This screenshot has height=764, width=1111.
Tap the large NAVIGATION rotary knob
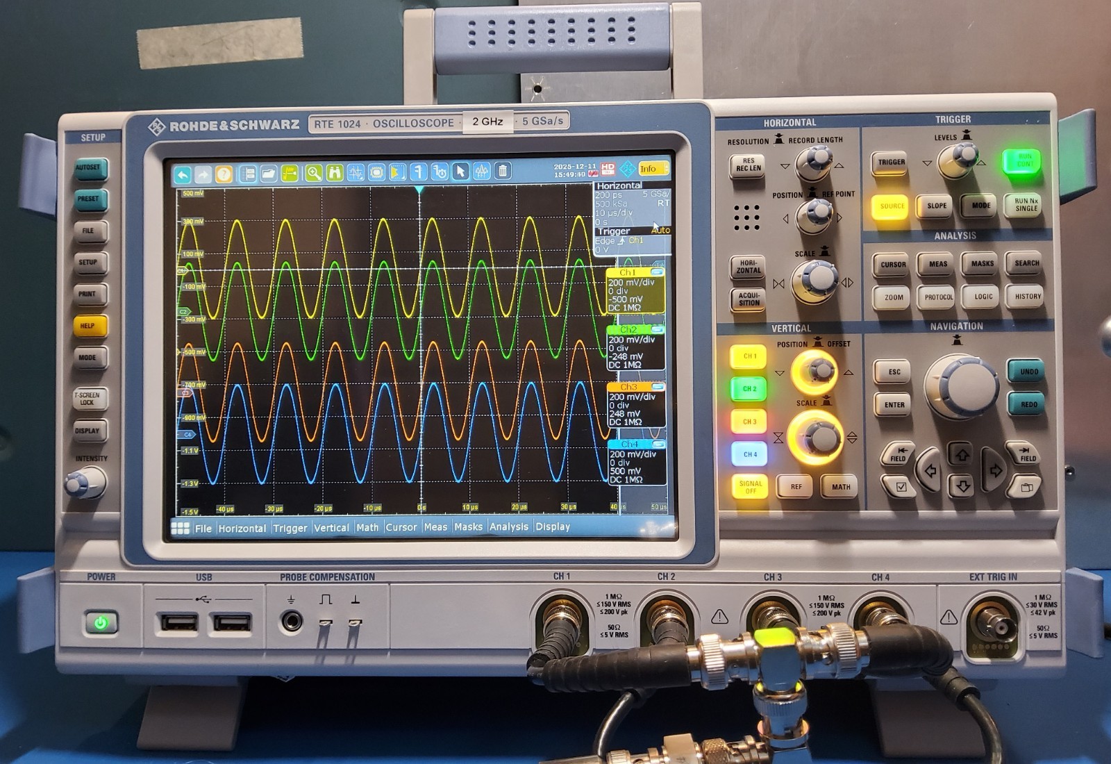(x=961, y=387)
